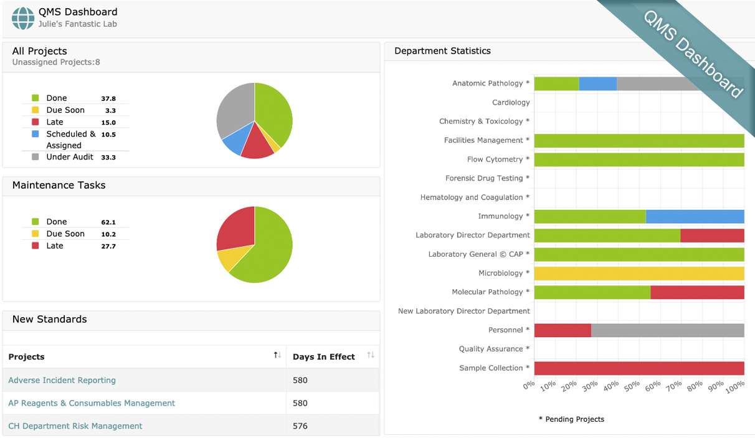Click Scheduled & Assigned blue legend swatch
The width and height of the screenshot is (755, 438).
point(35,134)
